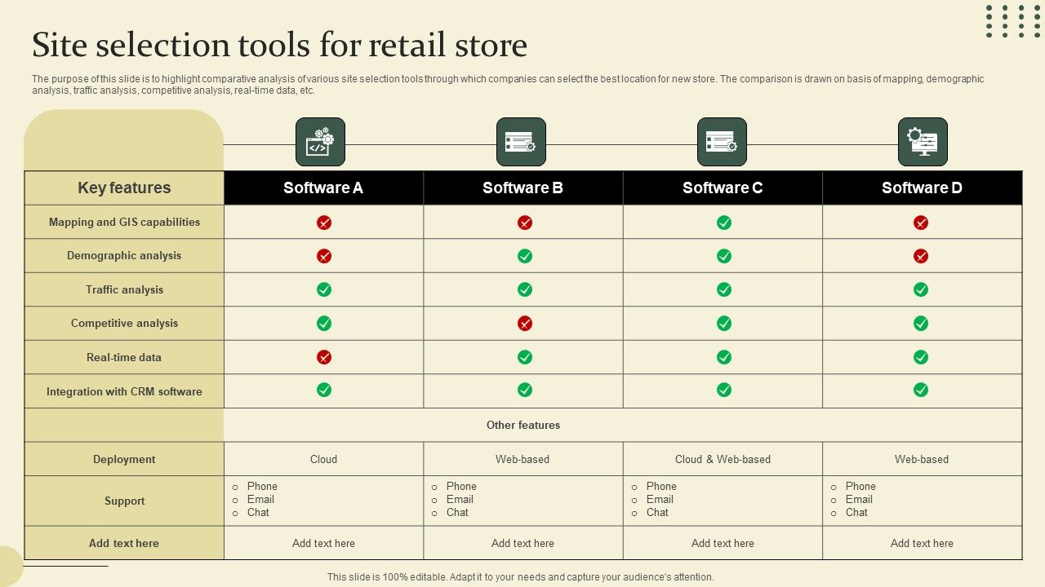1045x587 pixels.
Task: Click green check for Software D Traffic analysis
Action: (921, 289)
